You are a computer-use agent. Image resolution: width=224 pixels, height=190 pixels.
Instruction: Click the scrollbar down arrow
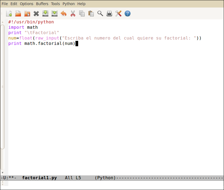2,173
